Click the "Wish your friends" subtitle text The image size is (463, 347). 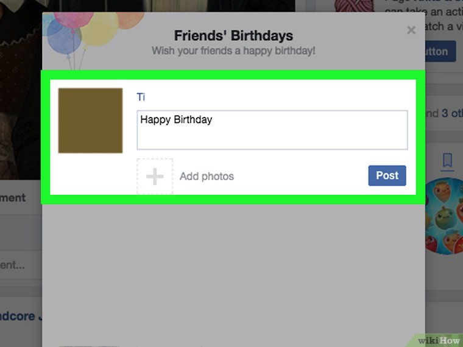click(x=233, y=51)
